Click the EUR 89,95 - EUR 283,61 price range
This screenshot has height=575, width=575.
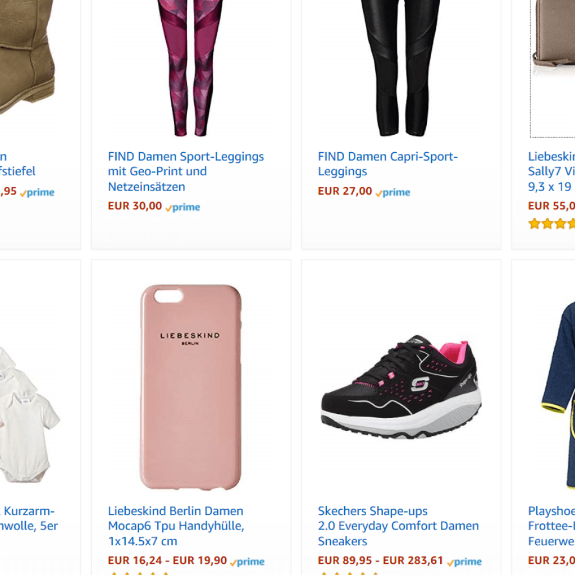[x=380, y=561]
